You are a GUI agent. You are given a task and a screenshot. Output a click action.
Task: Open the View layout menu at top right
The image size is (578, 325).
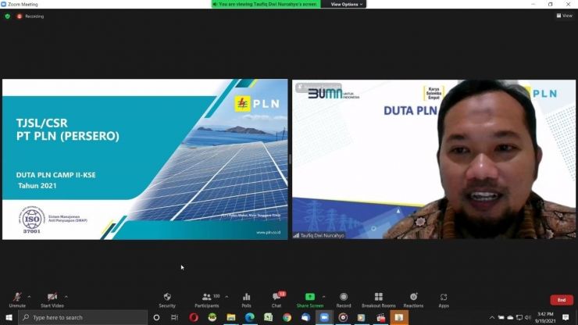click(565, 16)
